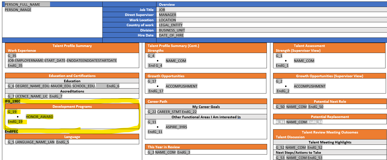Select the Development Programs header
Screen dimensions: 387x160
72,106
